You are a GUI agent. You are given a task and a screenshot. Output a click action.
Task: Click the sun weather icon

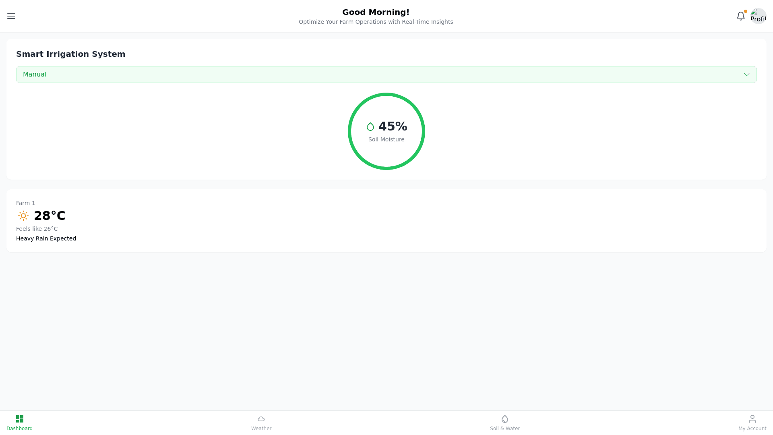point(23,216)
